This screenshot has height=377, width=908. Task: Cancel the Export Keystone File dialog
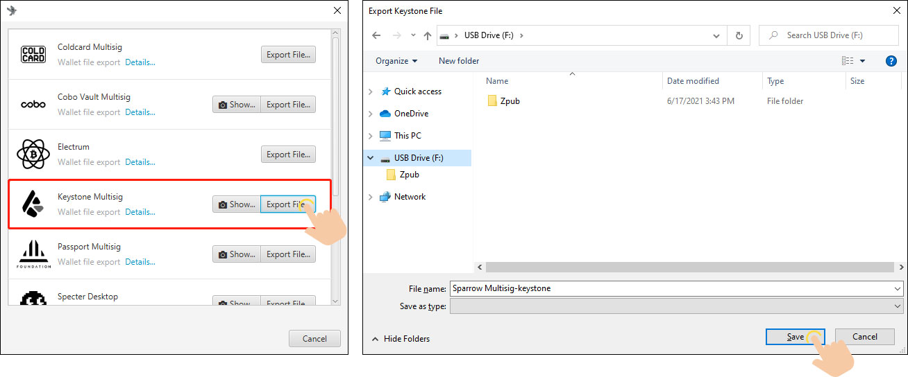click(x=864, y=337)
